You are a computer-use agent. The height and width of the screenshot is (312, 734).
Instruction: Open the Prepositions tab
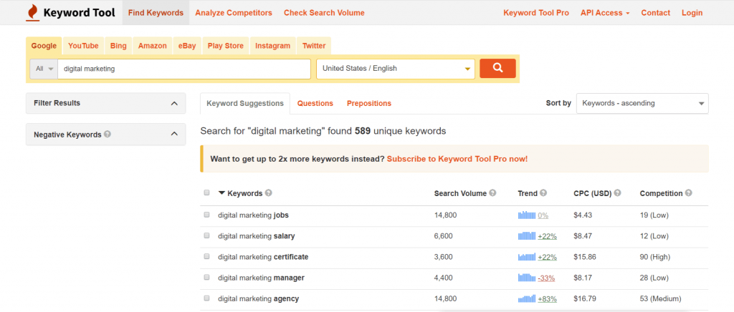click(369, 103)
